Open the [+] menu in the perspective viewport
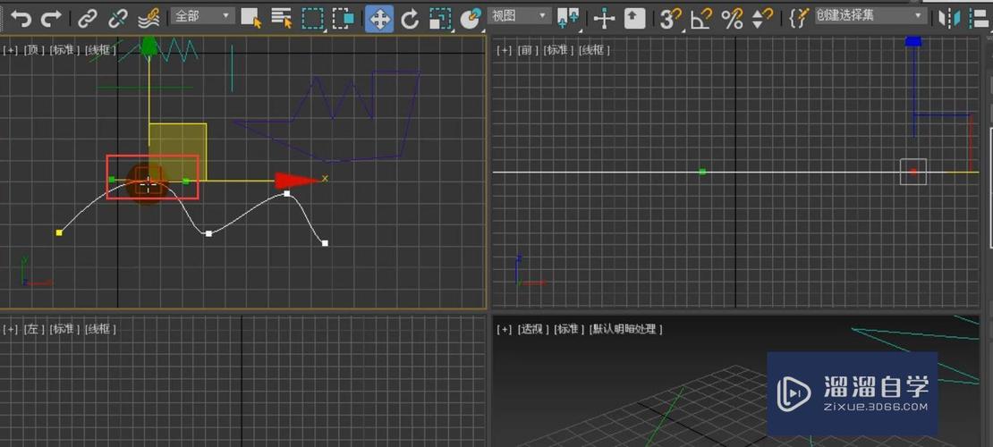This screenshot has width=993, height=447. click(x=504, y=329)
